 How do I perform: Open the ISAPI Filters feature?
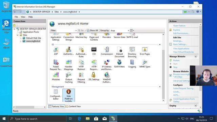point(119,64)
